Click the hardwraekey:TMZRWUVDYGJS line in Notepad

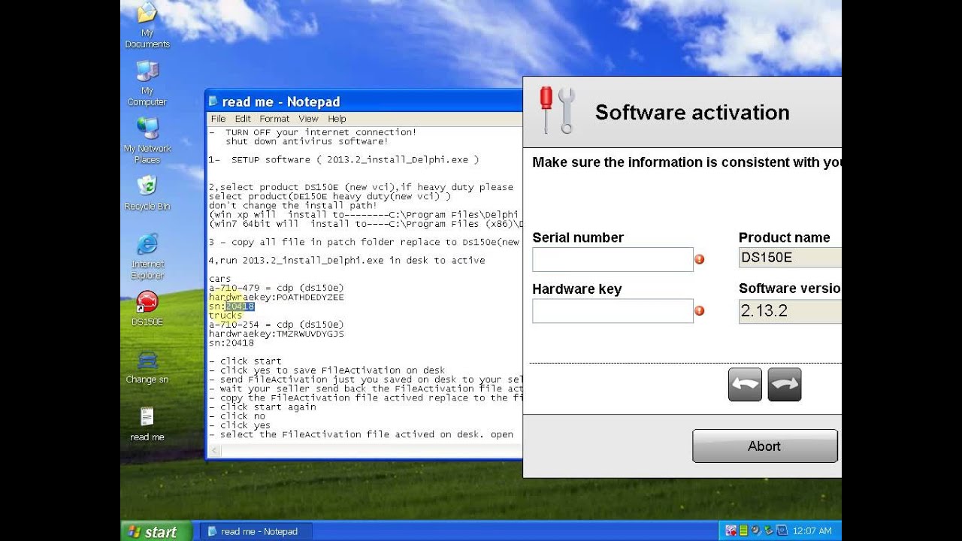point(276,334)
